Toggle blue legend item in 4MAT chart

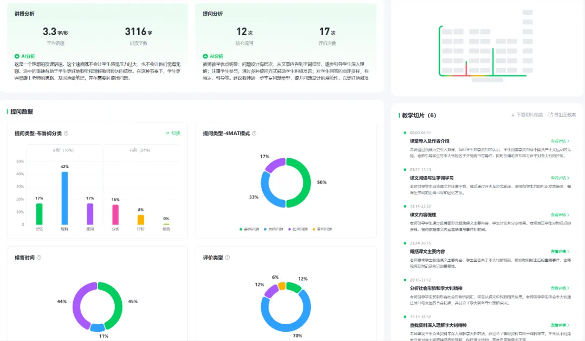pyautogui.click(x=272, y=229)
